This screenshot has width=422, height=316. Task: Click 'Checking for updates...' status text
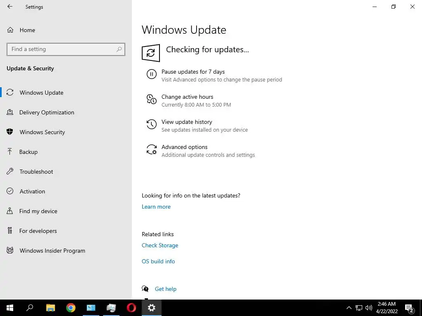[x=208, y=50]
